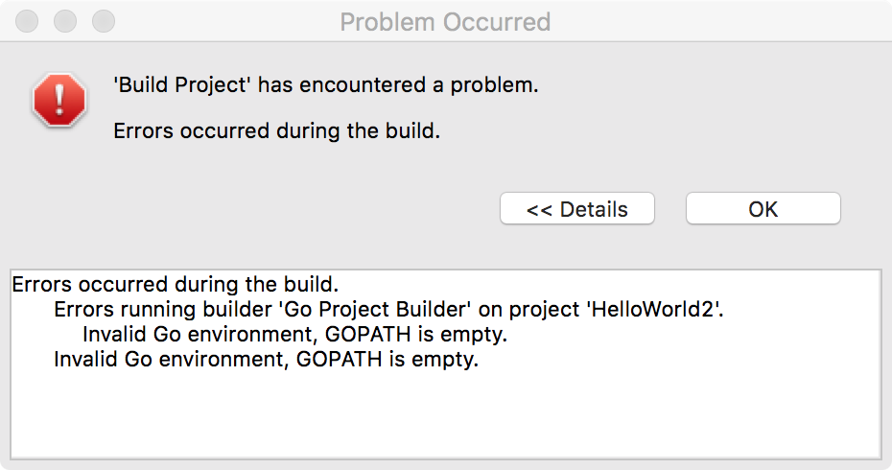Image resolution: width=892 pixels, height=470 pixels.
Task: Click the red error exclamation icon
Action: coord(59,100)
